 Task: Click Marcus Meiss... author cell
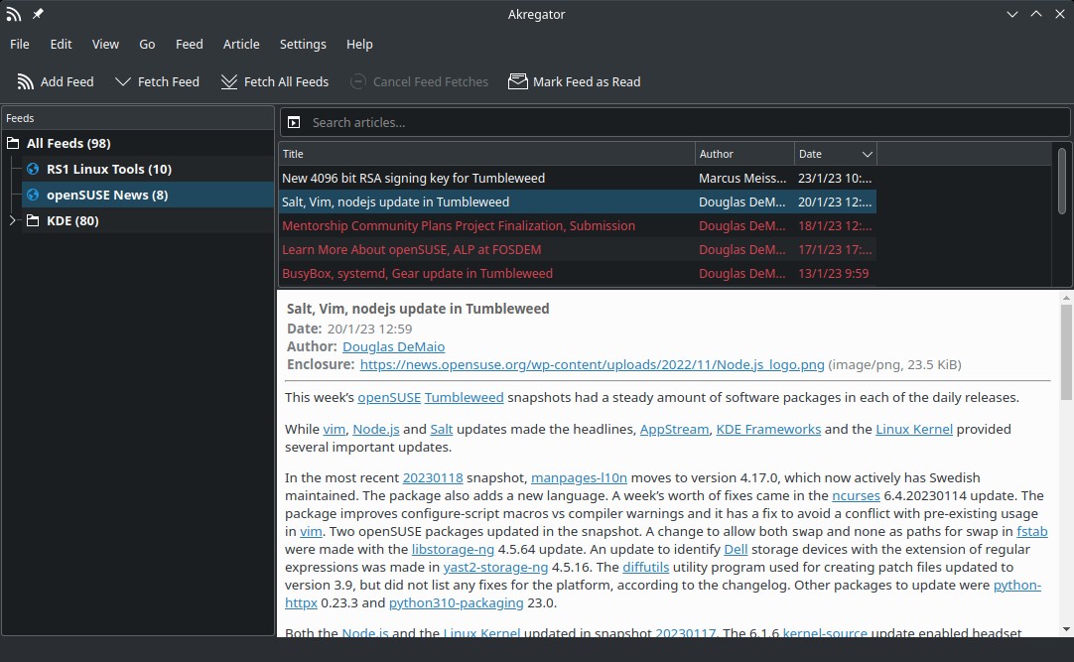(743, 178)
